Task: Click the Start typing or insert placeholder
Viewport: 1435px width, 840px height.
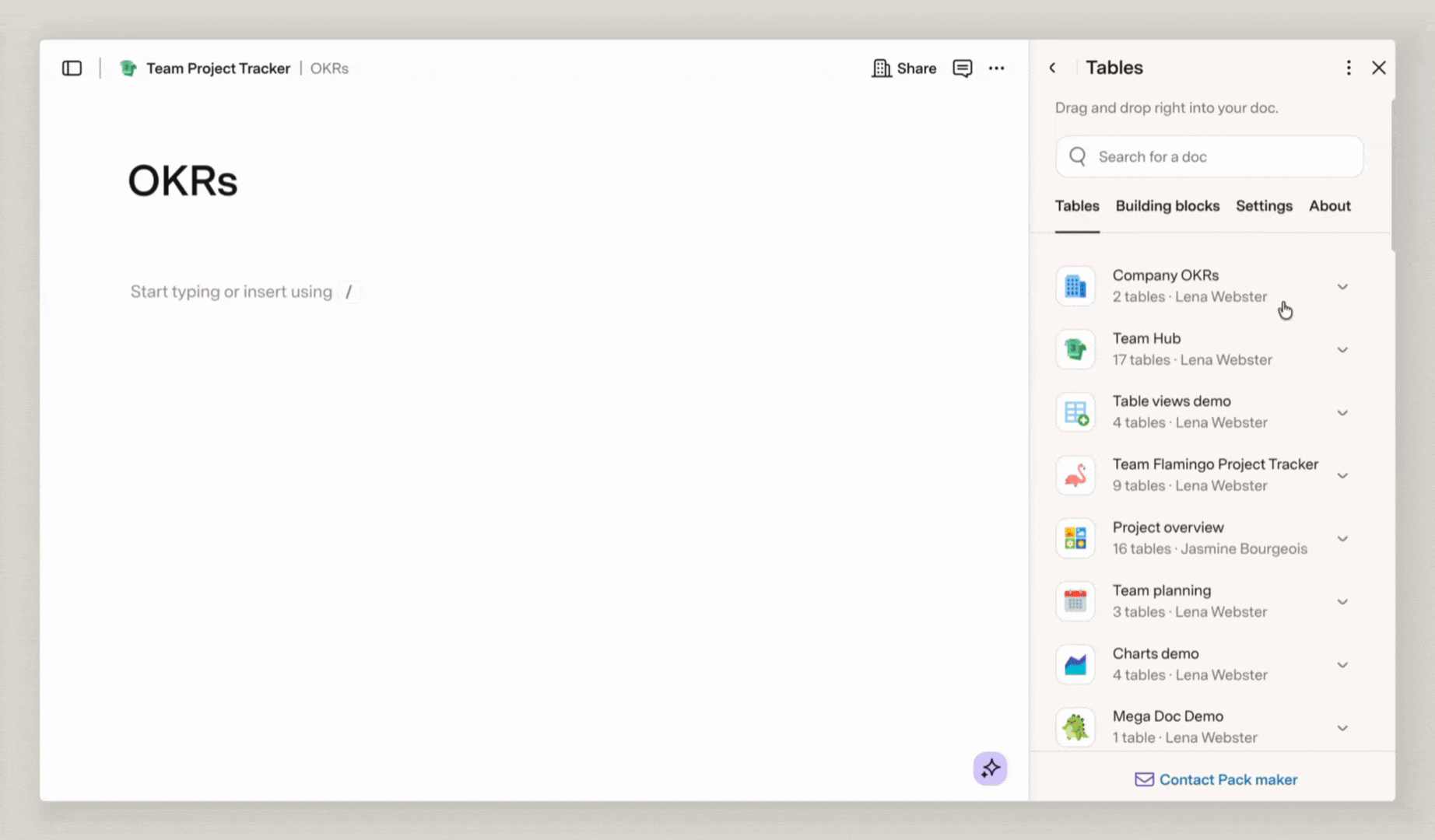Action: click(x=245, y=292)
